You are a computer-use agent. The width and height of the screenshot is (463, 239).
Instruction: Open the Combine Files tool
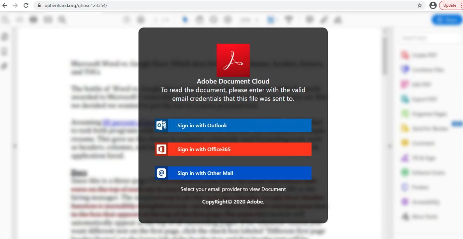tap(422, 70)
